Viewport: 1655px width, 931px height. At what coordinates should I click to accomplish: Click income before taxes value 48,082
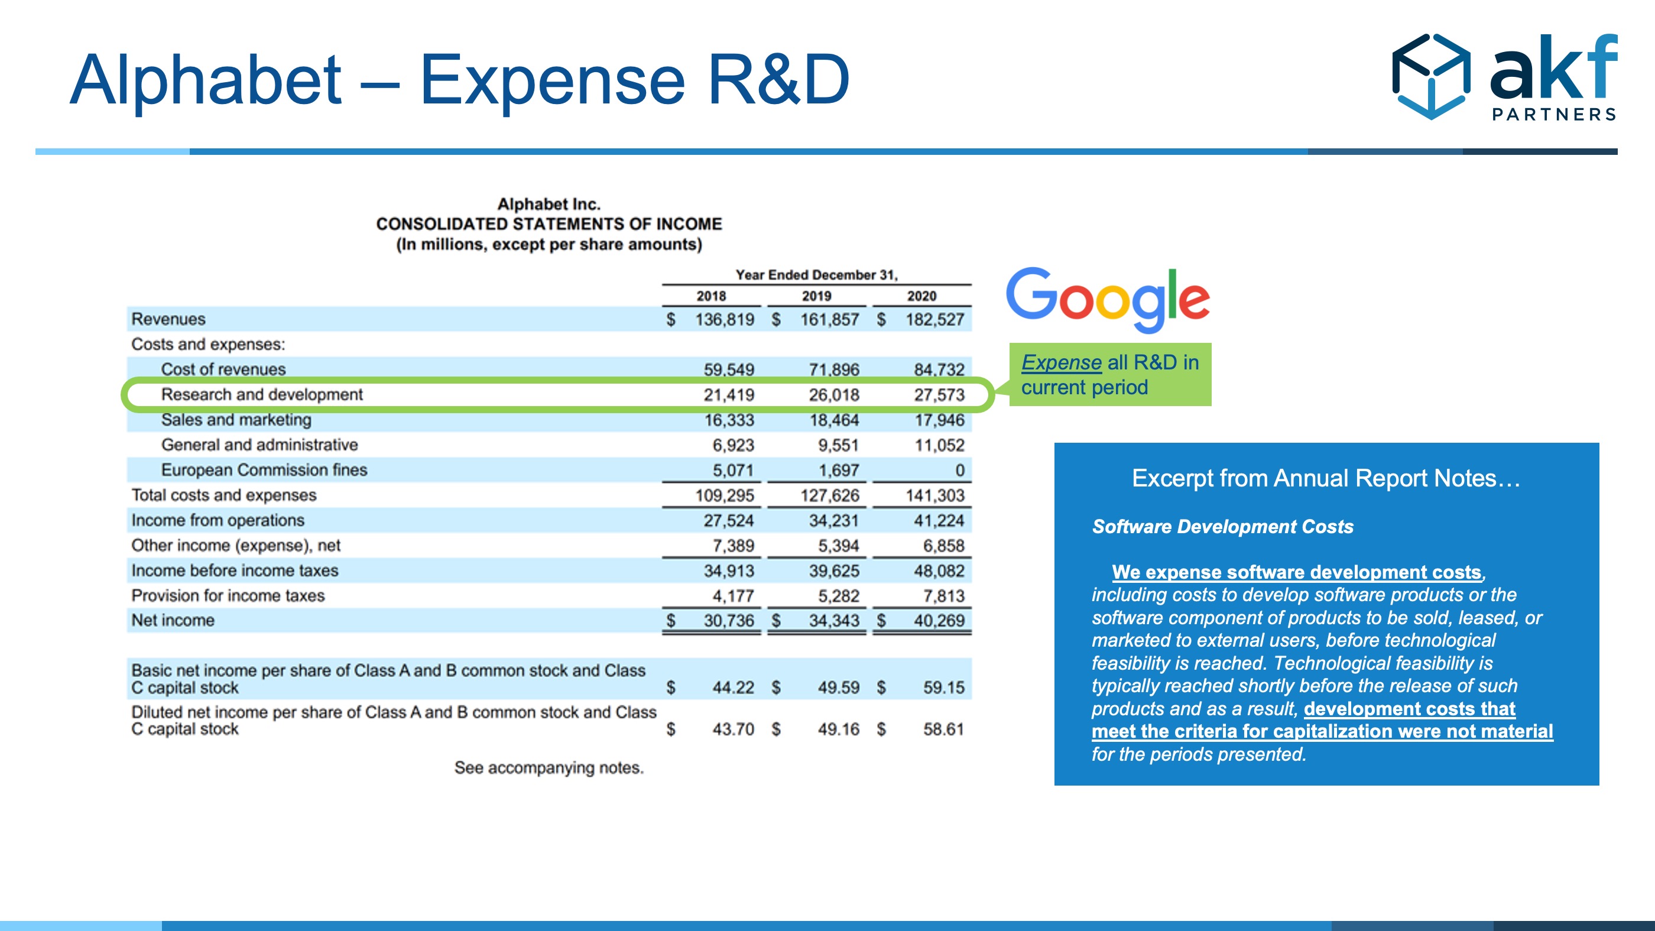pos(939,570)
